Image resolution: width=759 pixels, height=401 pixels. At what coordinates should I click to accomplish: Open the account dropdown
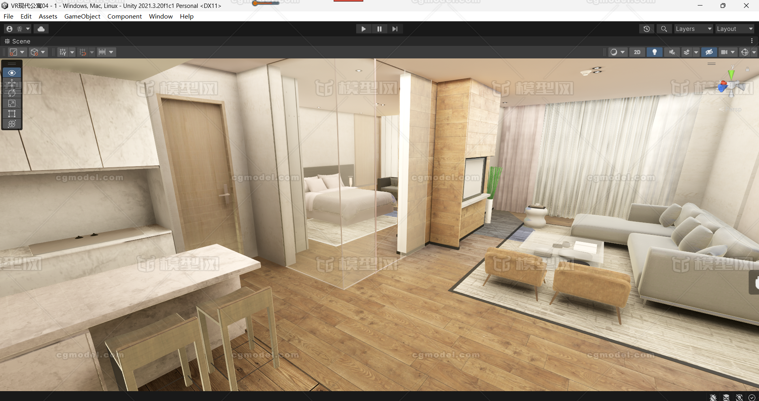pyautogui.click(x=17, y=29)
